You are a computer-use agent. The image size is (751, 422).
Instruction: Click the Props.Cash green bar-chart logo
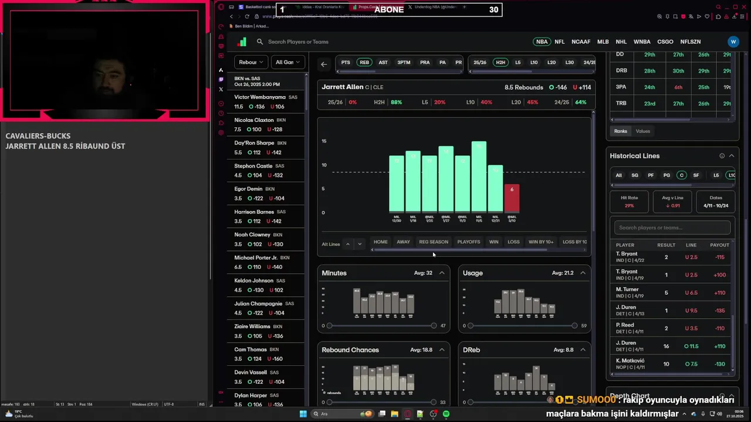[x=242, y=42]
